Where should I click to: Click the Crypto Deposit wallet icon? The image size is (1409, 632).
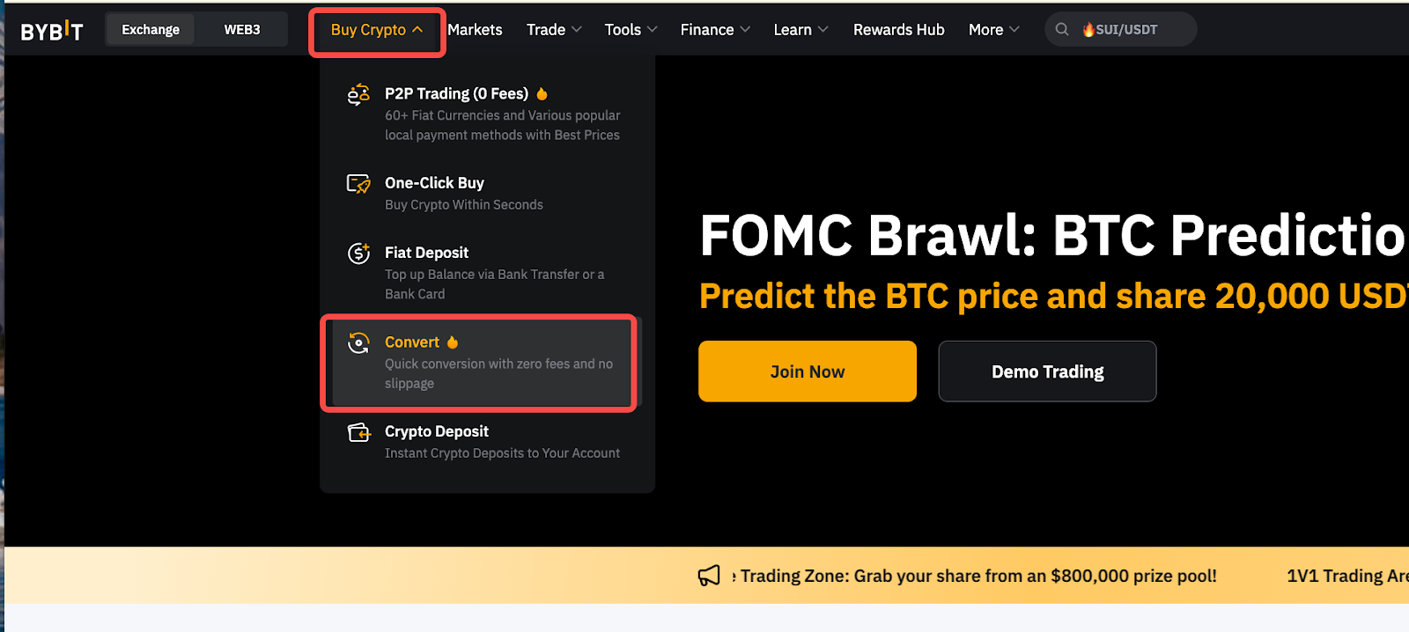pyautogui.click(x=358, y=432)
